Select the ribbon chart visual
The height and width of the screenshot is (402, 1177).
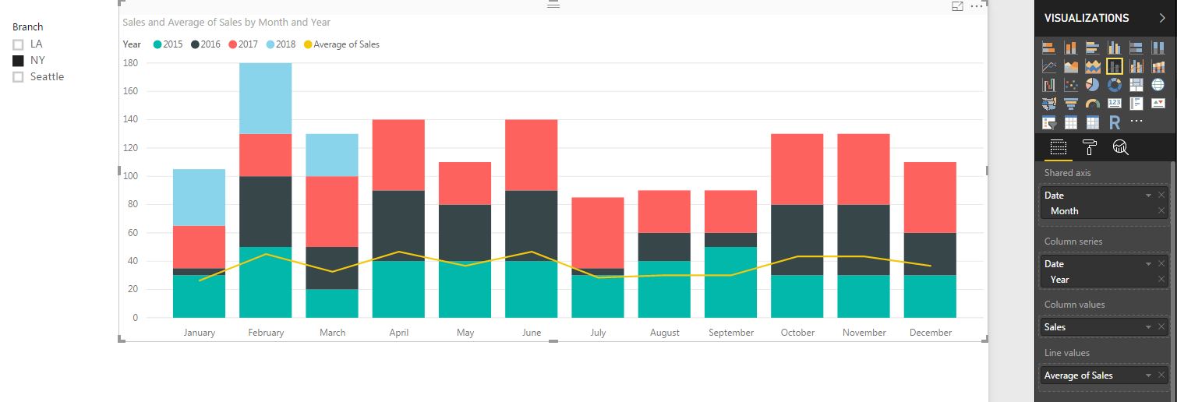coord(1158,67)
